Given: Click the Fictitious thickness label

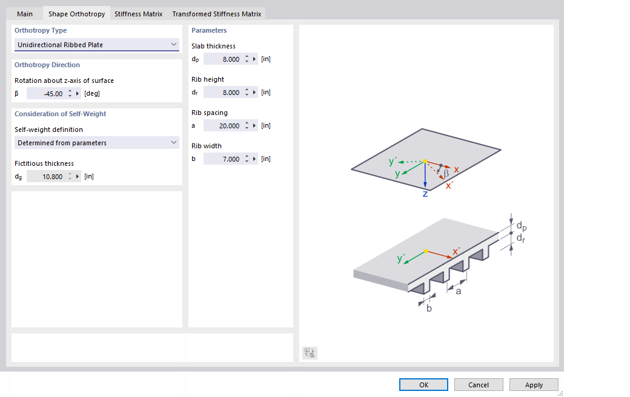Looking at the screenshot, I should coord(44,163).
